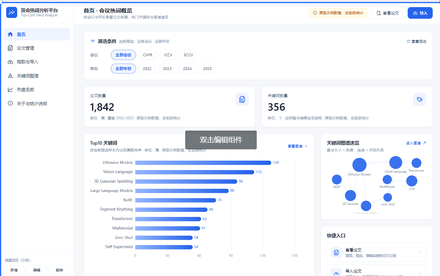Go to 爬取与导入 cloud page
The image size is (440, 276).
[x=37, y=62]
